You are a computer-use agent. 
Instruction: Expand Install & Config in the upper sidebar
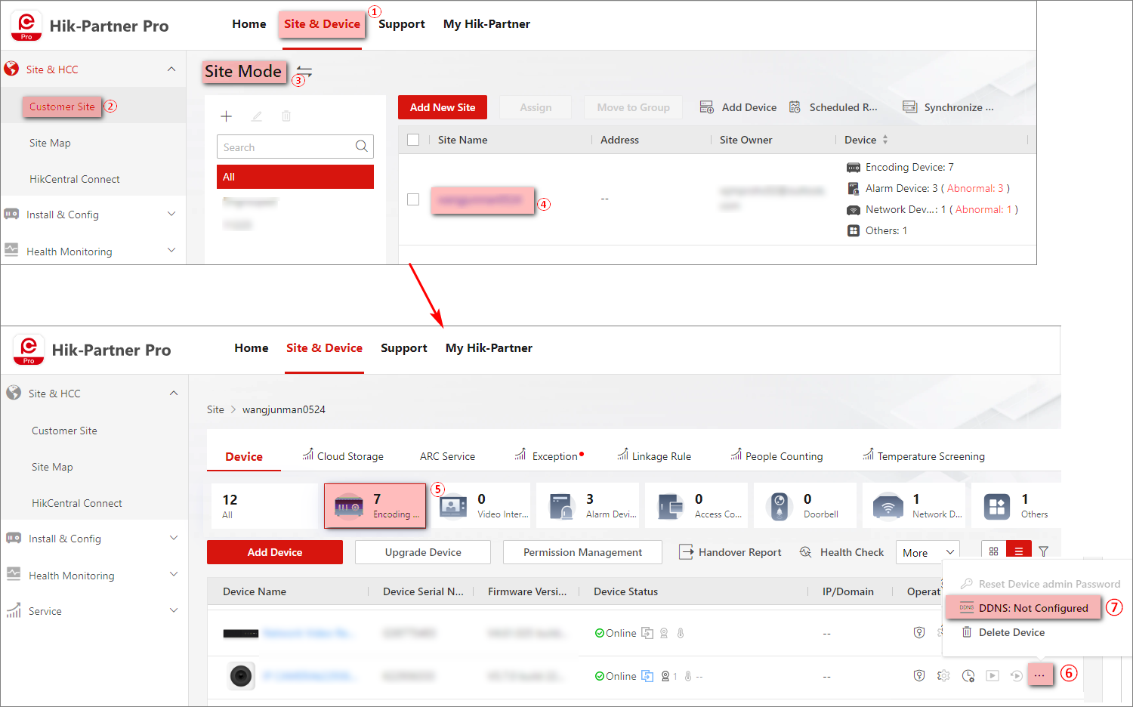(171, 214)
